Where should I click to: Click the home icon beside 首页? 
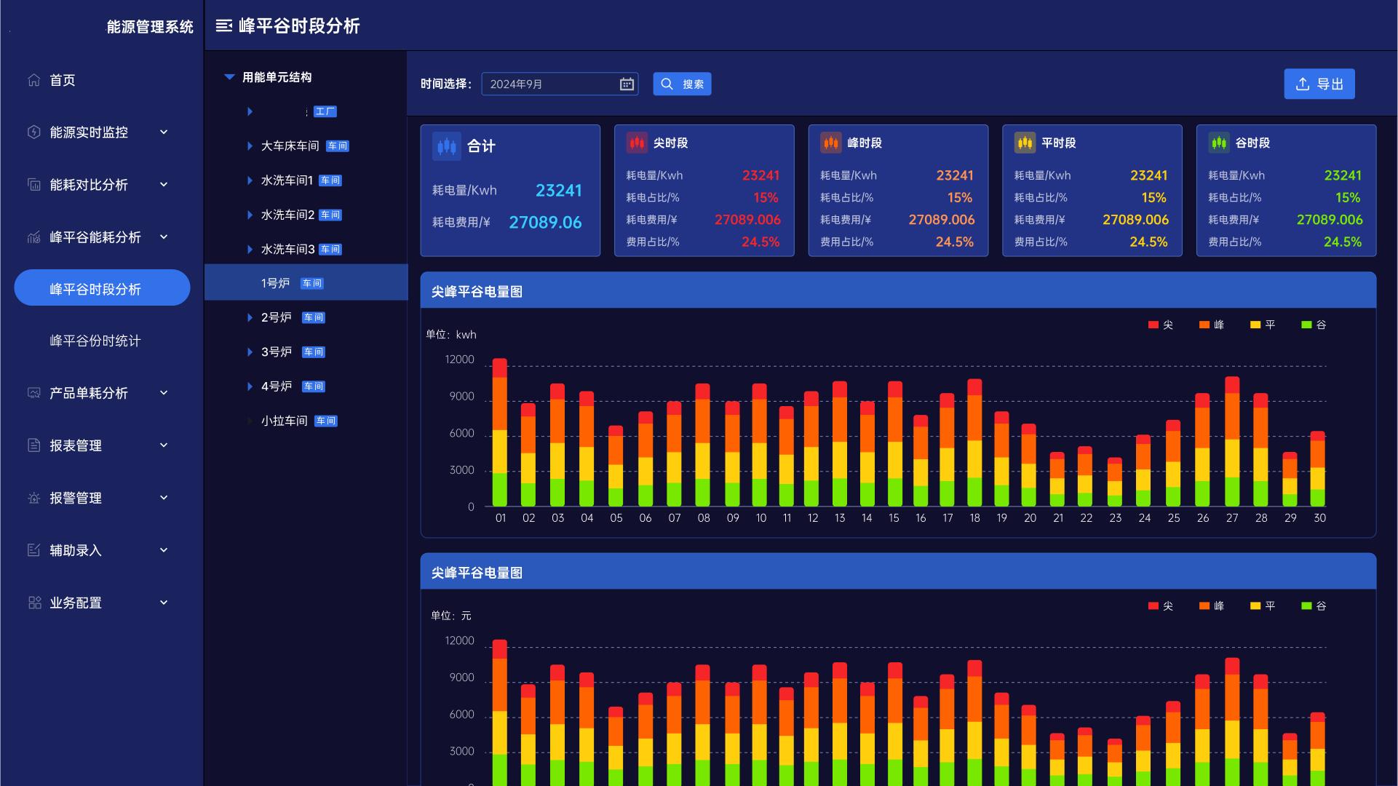tap(34, 80)
